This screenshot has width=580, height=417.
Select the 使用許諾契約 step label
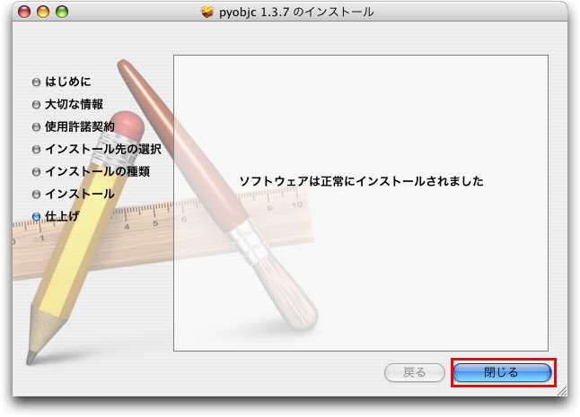[80, 126]
